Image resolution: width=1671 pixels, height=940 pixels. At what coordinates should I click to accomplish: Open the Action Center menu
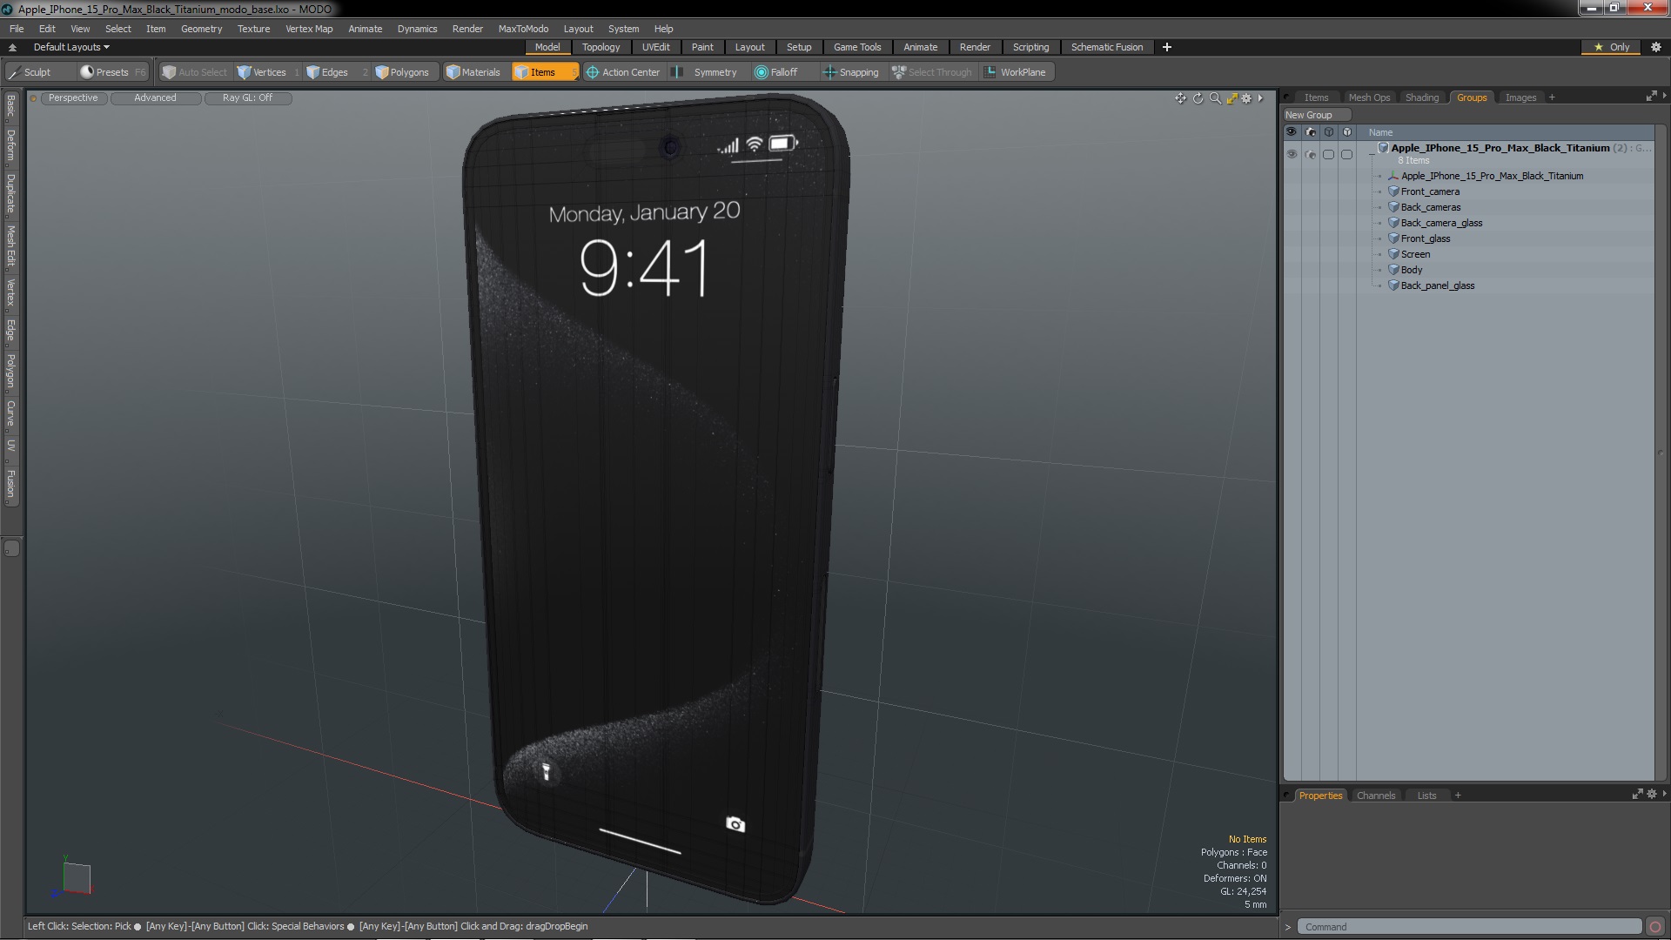(x=623, y=72)
